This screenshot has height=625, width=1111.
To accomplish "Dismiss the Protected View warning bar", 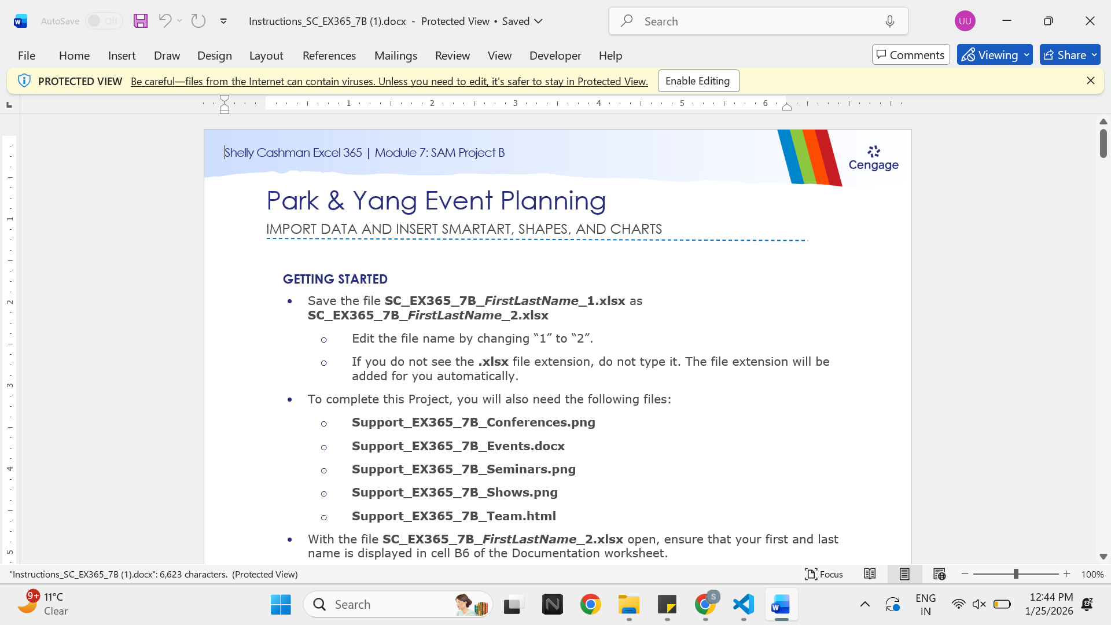I will click(x=1091, y=81).
